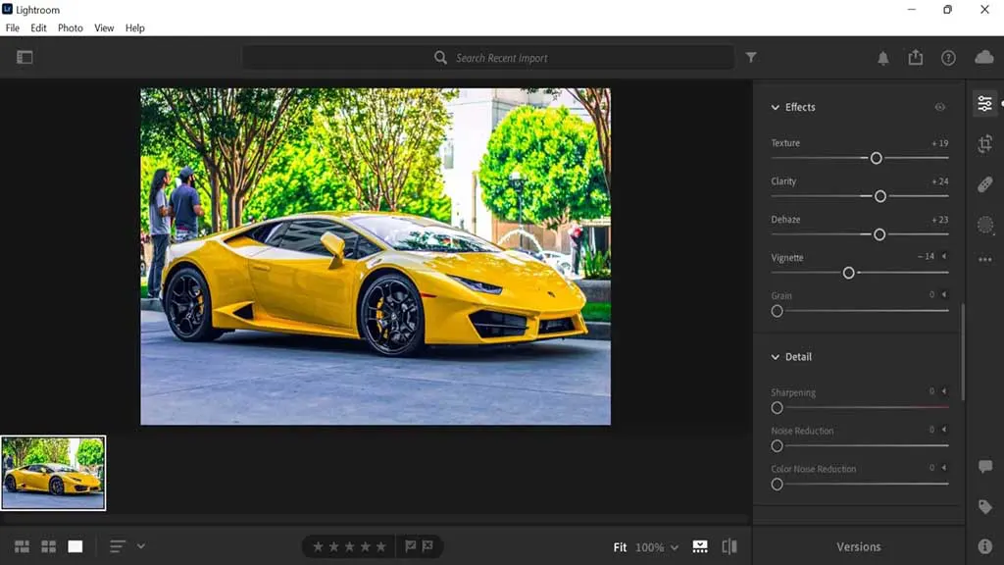Expand Sharpening extra options triangle
The width and height of the screenshot is (1004, 565).
click(944, 390)
